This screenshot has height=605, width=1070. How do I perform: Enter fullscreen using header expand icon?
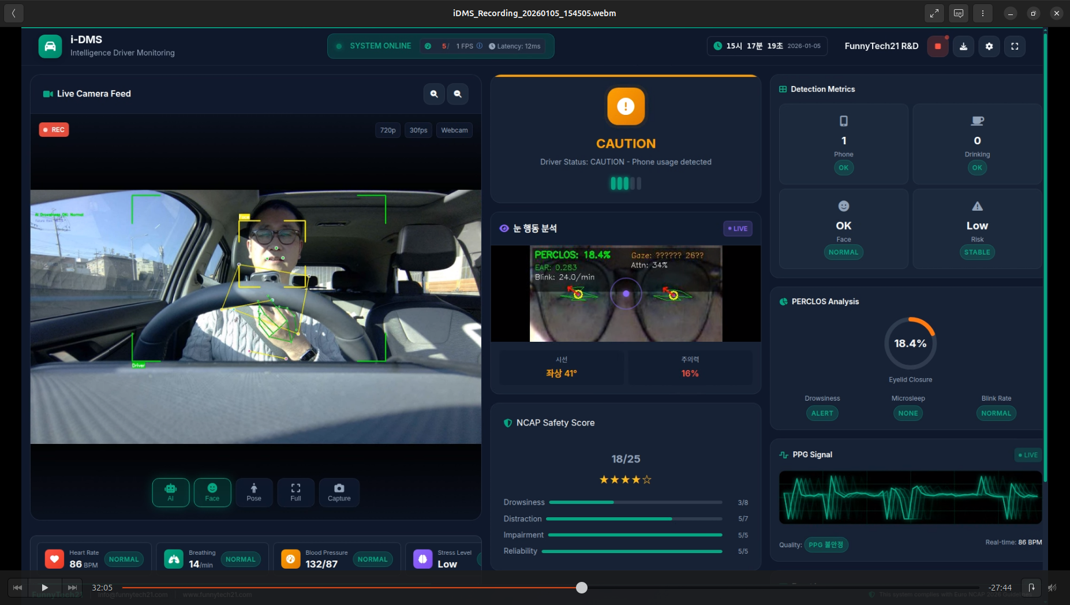[1015, 46]
